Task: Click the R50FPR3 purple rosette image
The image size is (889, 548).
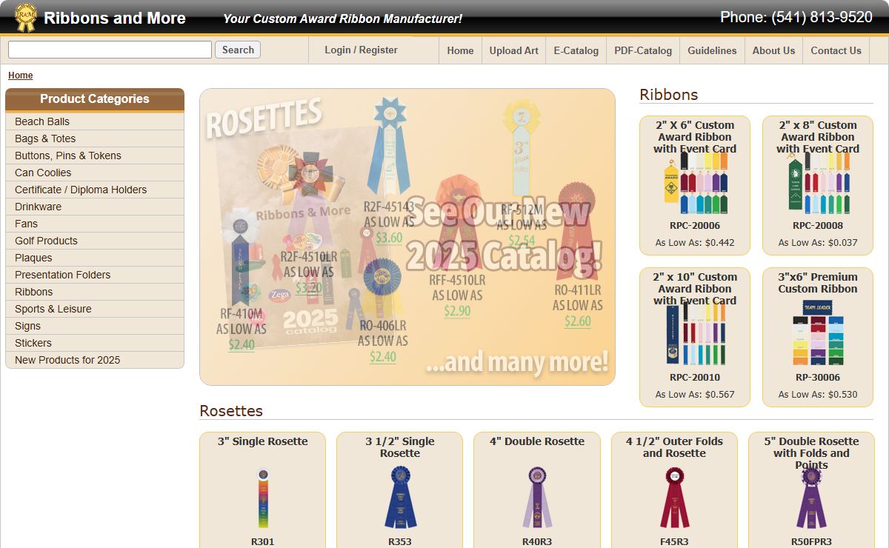Action: pyautogui.click(x=811, y=497)
